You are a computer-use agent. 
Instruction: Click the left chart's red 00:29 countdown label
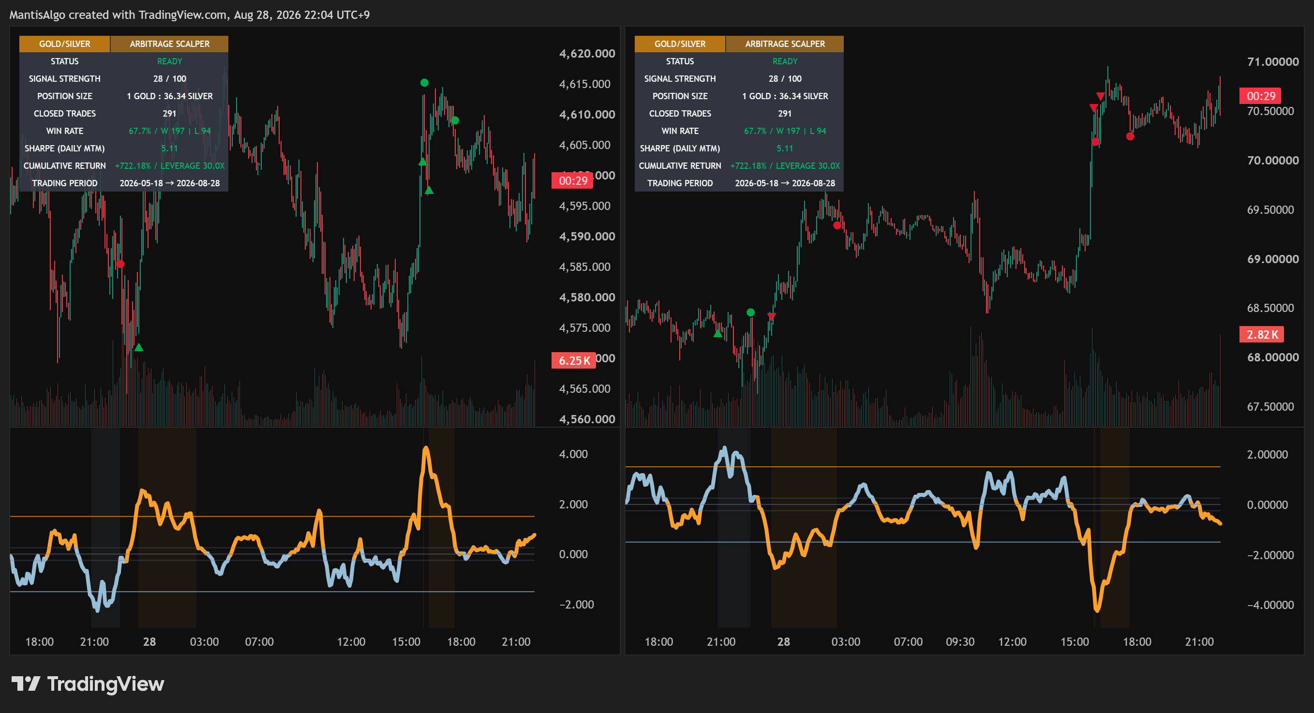[x=572, y=180]
